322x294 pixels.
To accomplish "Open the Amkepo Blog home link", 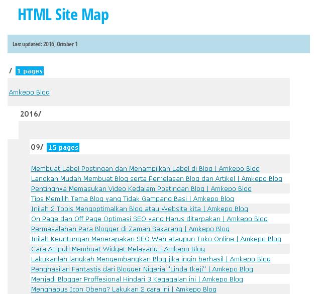I will [x=29, y=92].
